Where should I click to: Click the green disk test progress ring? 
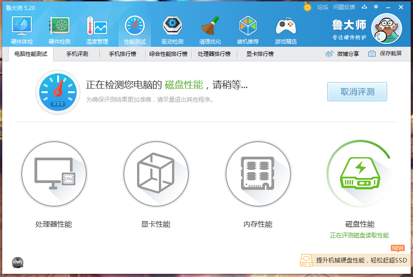click(360, 173)
